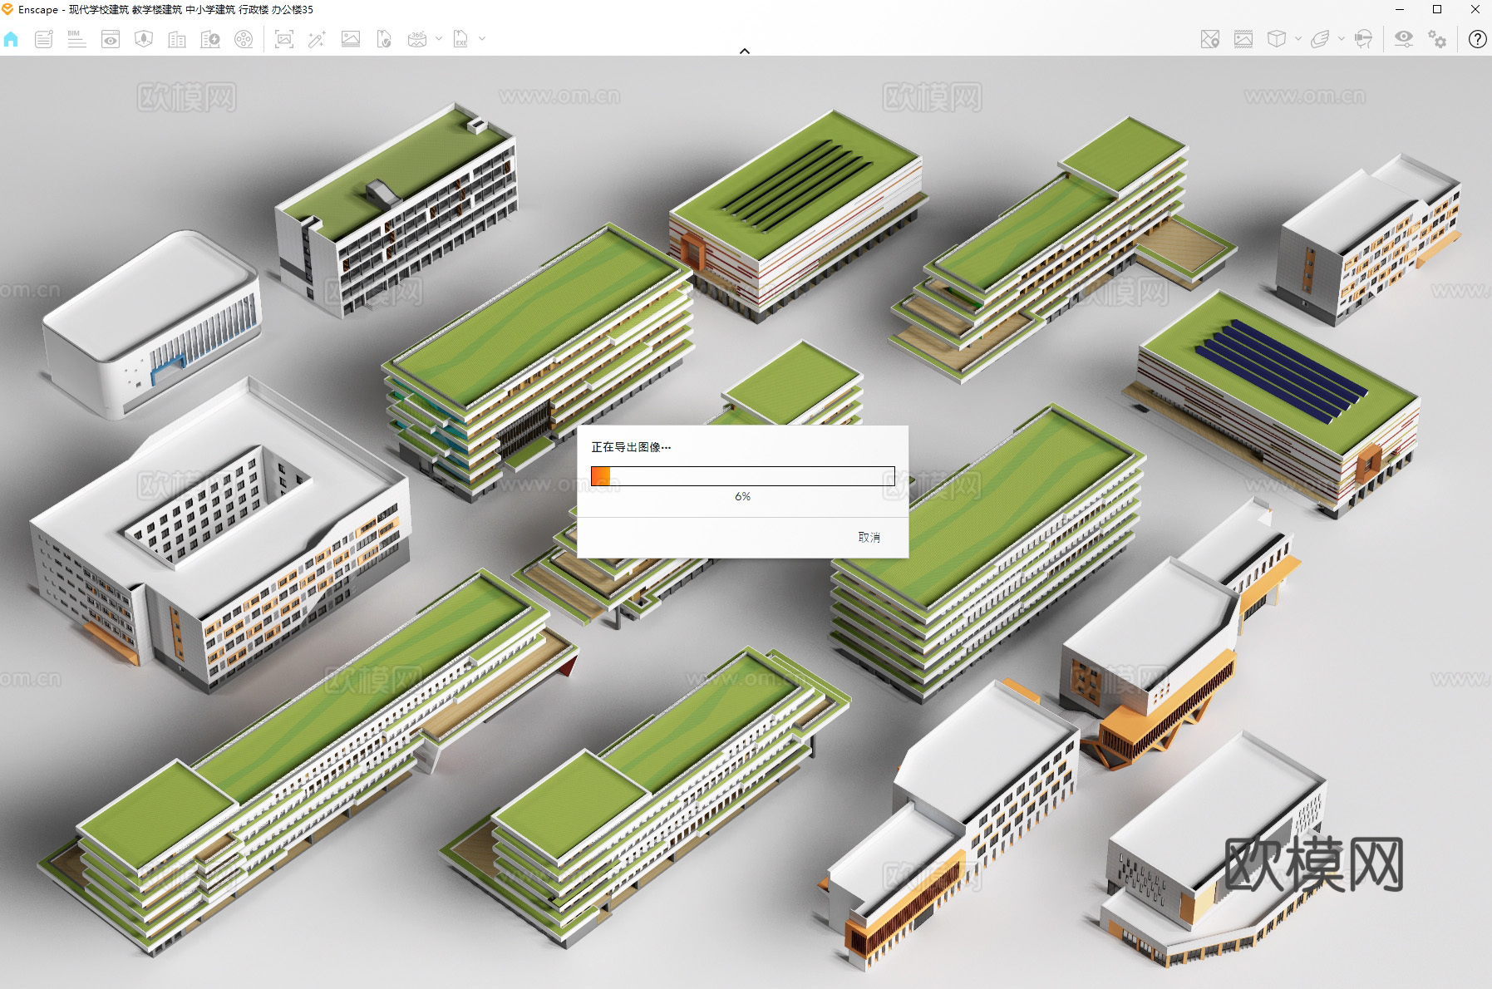Click the 360 panorama render icon
The height and width of the screenshot is (989, 1492).
pos(417,39)
